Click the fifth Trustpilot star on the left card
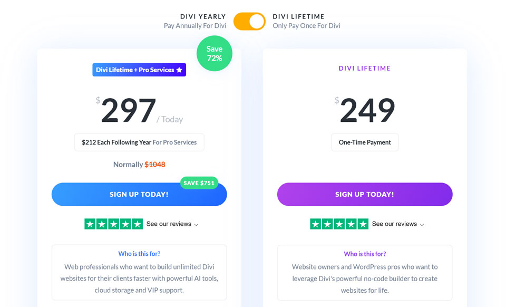The image size is (506, 307). pyautogui.click(x=139, y=224)
